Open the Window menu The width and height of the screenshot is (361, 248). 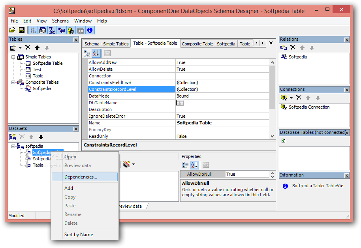tap(83, 21)
